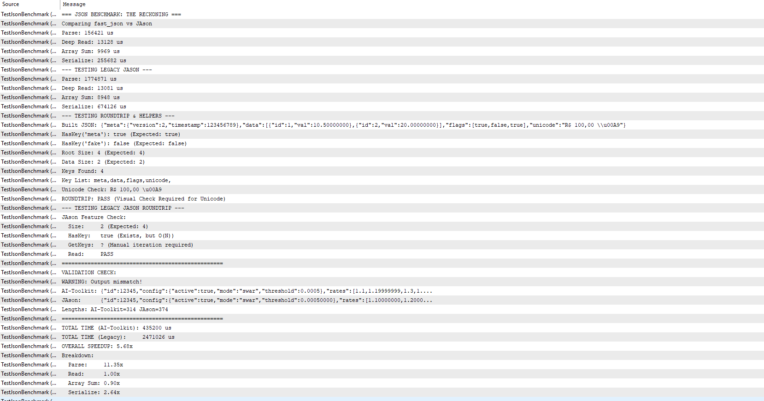This screenshot has width=764, height=401.
Task: Select 'Size: 2 (Expected: 4)' row
Action: pos(382,226)
